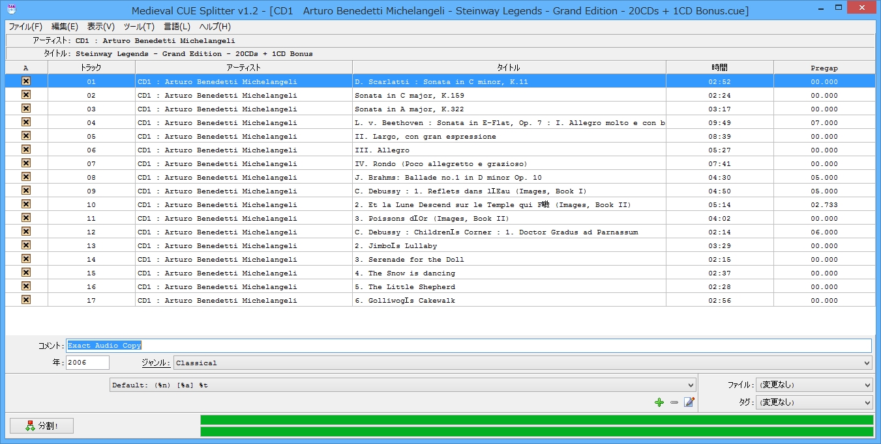Select title II. Largo, con gran espressione
The height and width of the screenshot is (444, 881).
coord(509,136)
